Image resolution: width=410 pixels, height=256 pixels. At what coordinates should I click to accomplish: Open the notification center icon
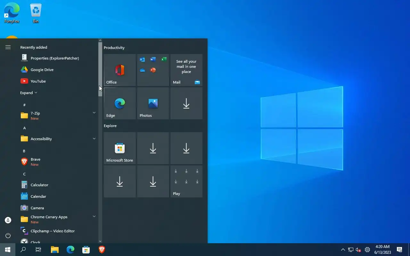coord(399,250)
